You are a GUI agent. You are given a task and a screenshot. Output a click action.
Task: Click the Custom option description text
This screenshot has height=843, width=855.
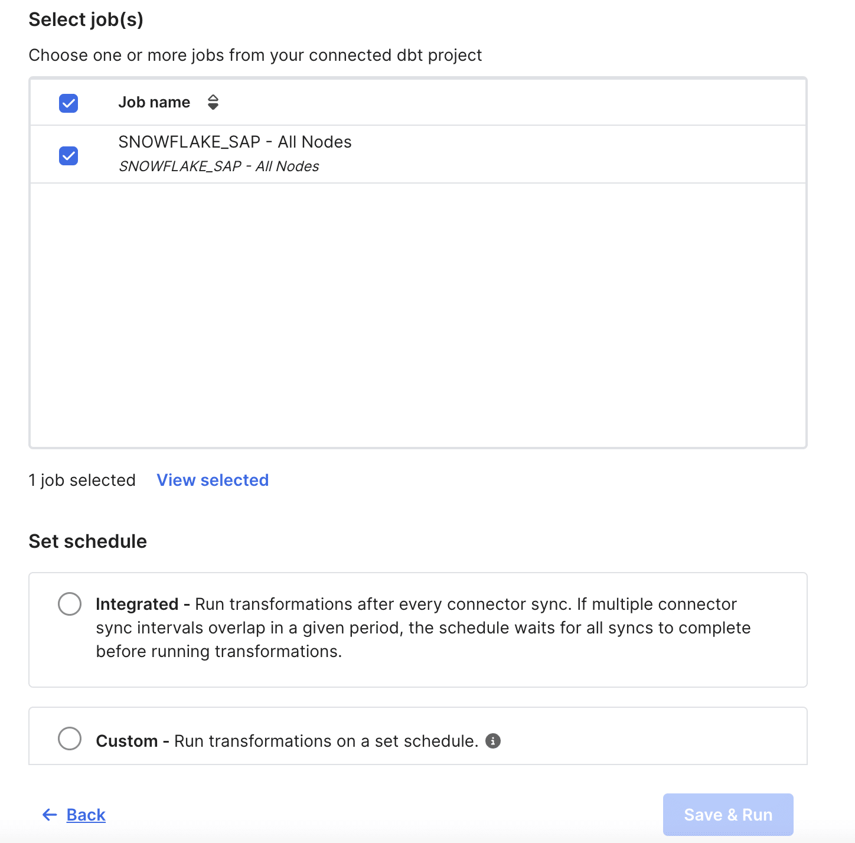tap(287, 741)
